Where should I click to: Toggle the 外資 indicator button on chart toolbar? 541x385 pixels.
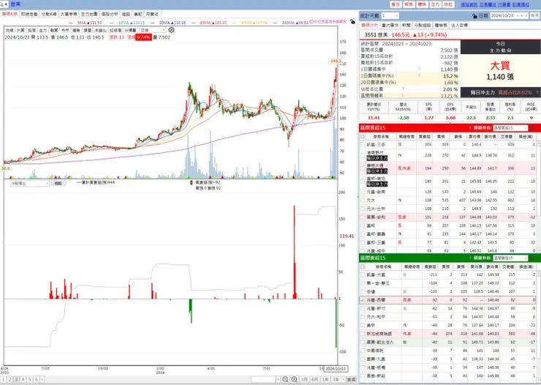pyautogui.click(x=20, y=31)
